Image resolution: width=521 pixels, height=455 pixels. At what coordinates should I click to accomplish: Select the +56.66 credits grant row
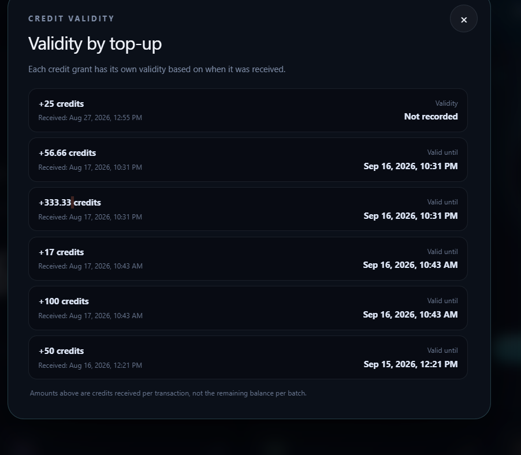(x=248, y=160)
